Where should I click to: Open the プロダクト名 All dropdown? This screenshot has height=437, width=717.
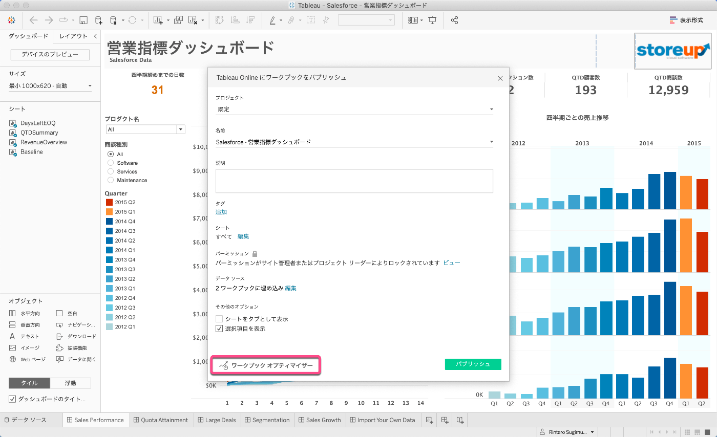click(145, 129)
